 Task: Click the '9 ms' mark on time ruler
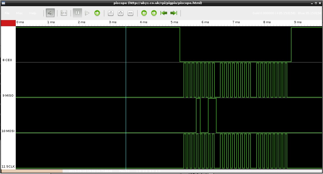[298, 22]
